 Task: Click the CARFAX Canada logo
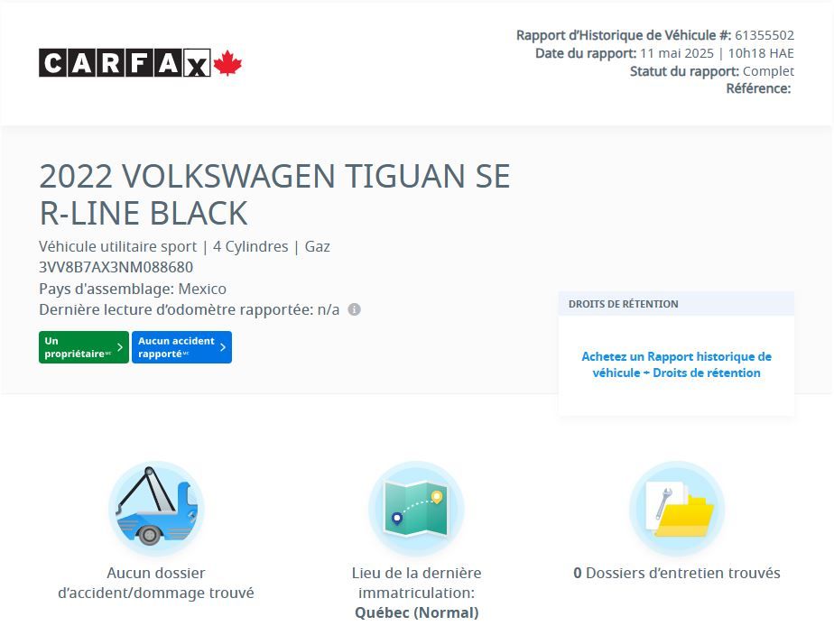(x=141, y=63)
